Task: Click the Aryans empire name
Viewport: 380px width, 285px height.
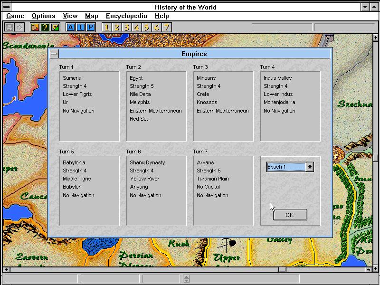Action: pos(205,162)
